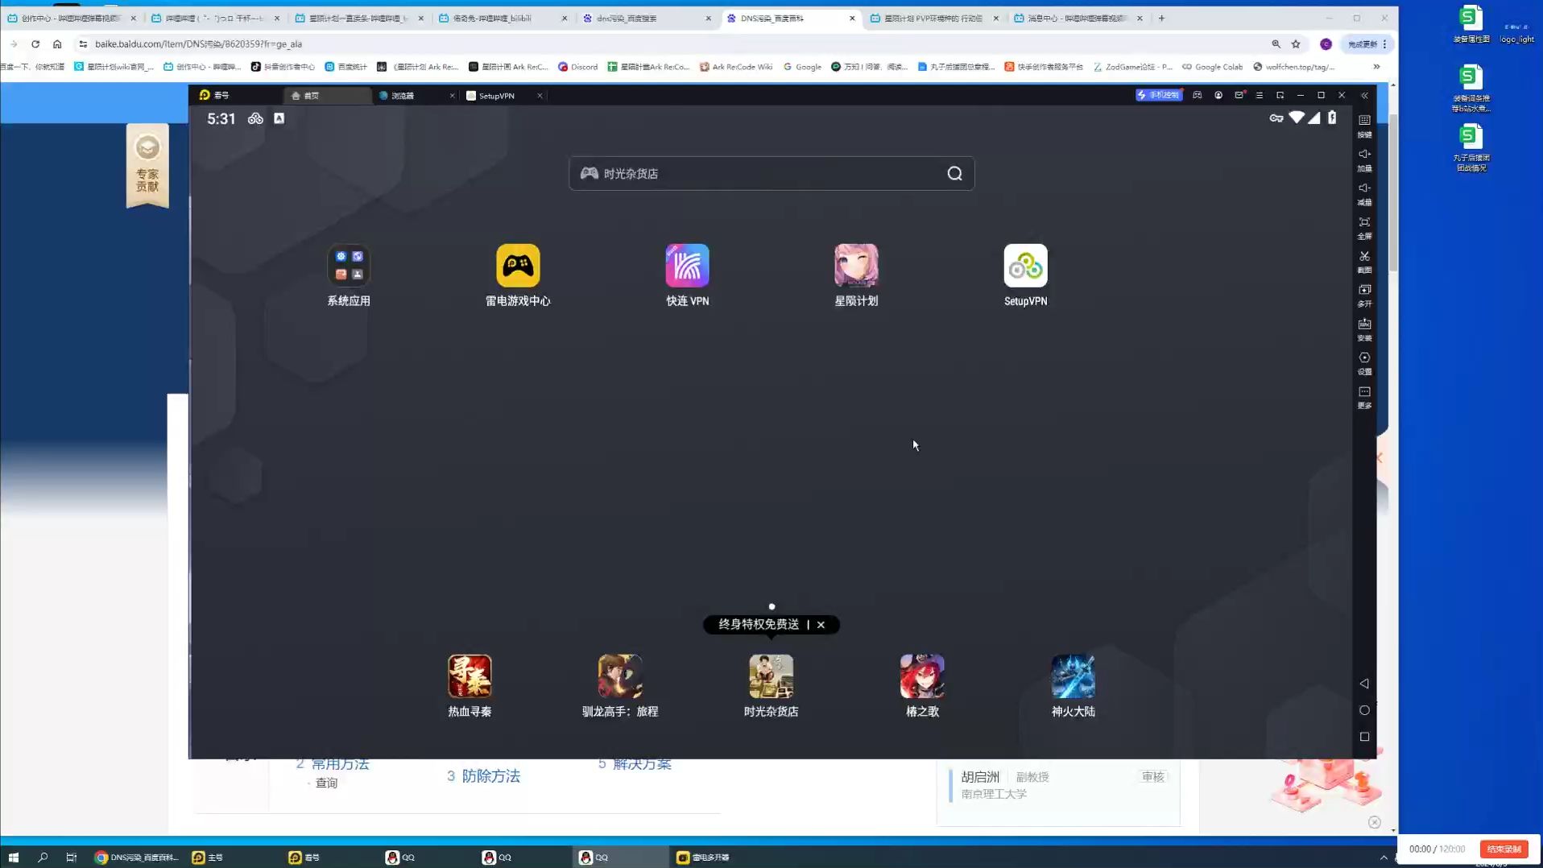Show hidden system tray icons

tap(1384, 858)
